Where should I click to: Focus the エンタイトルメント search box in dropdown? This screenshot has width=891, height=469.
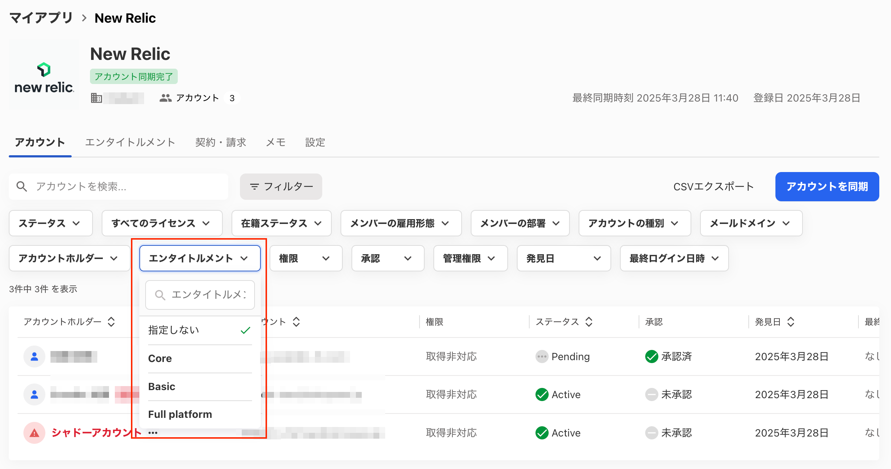pos(200,295)
